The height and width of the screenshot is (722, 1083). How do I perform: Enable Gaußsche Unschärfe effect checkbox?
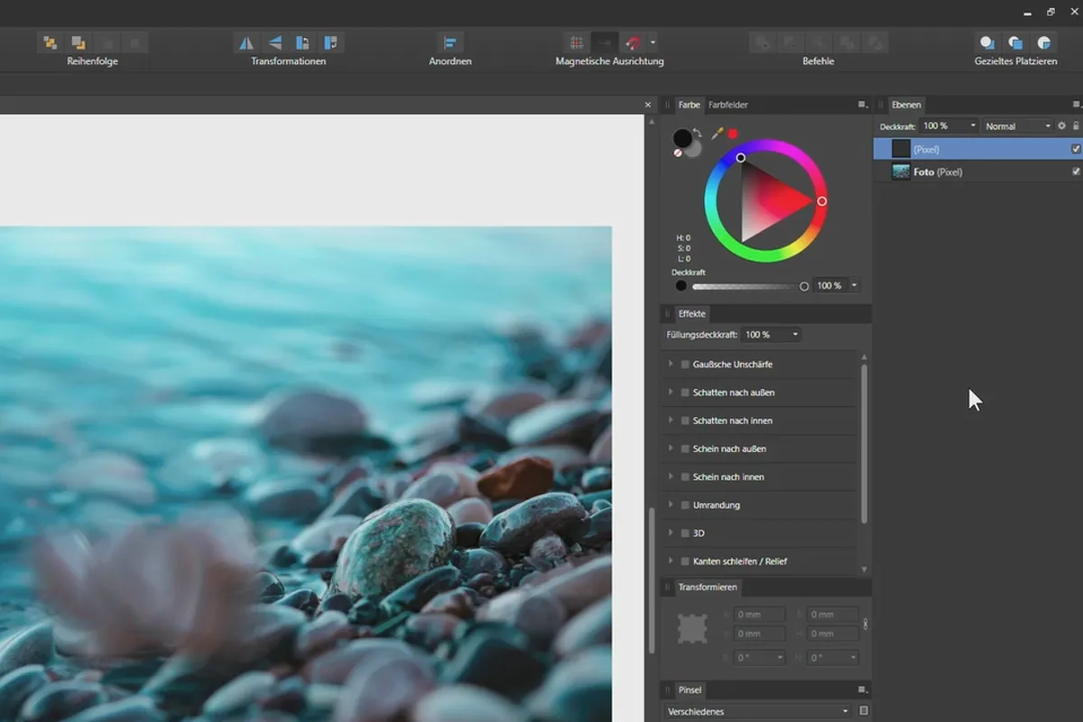[685, 365]
